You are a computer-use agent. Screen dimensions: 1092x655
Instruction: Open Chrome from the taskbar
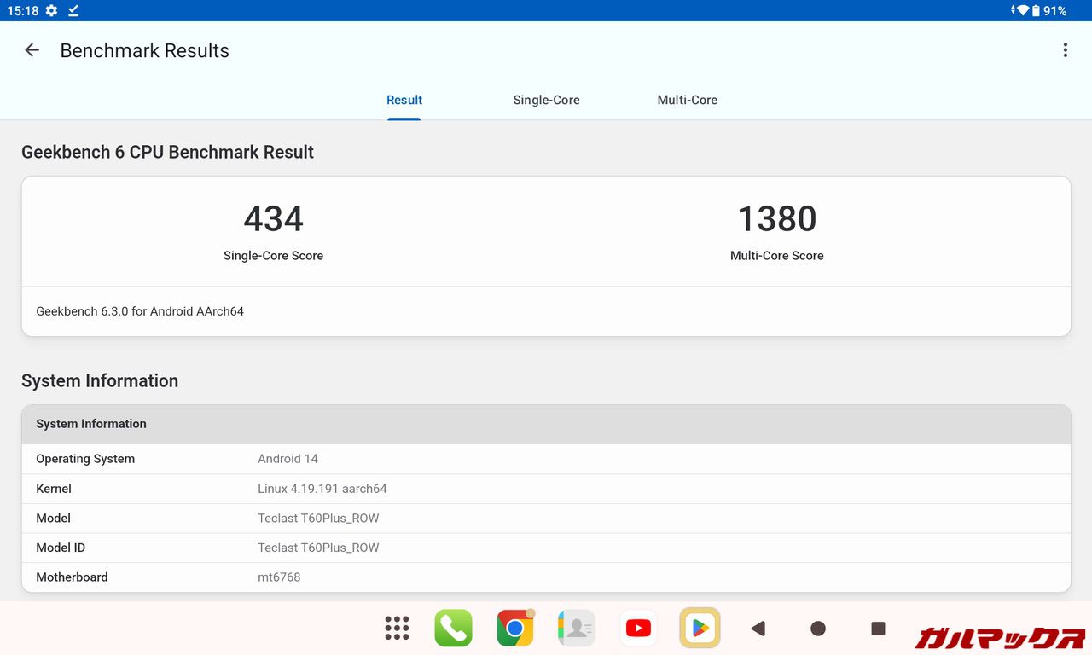pos(515,629)
